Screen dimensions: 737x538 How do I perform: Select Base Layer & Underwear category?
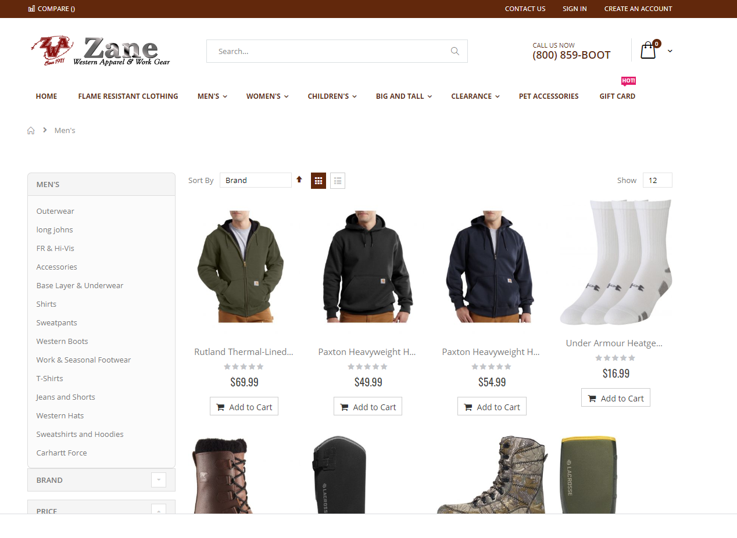(80, 286)
